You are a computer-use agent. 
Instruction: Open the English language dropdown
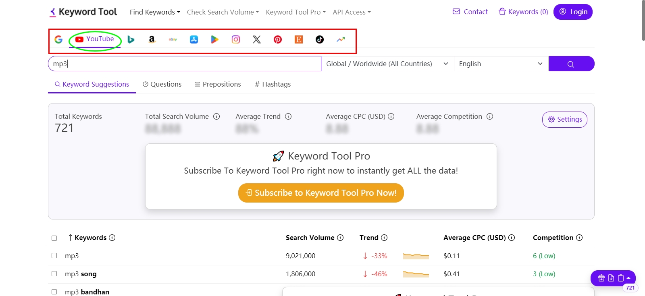click(x=501, y=64)
